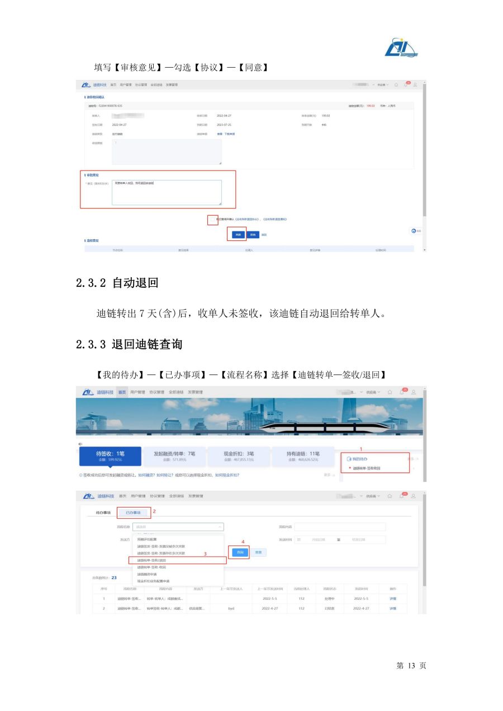This screenshot has width=503, height=711.
Task: Select the 发起融资/转单: 7笔 card
Action: [x=174, y=456]
